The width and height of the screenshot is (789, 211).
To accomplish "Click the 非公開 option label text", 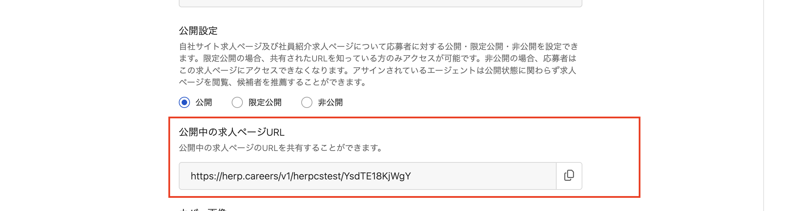I will (x=330, y=102).
